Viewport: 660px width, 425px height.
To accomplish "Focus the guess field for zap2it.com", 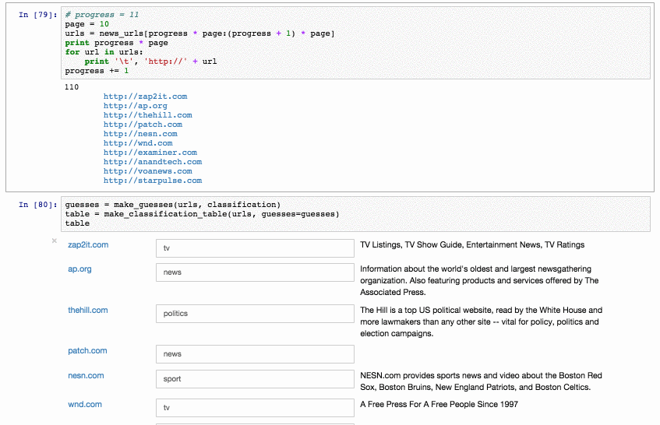I will coord(255,248).
